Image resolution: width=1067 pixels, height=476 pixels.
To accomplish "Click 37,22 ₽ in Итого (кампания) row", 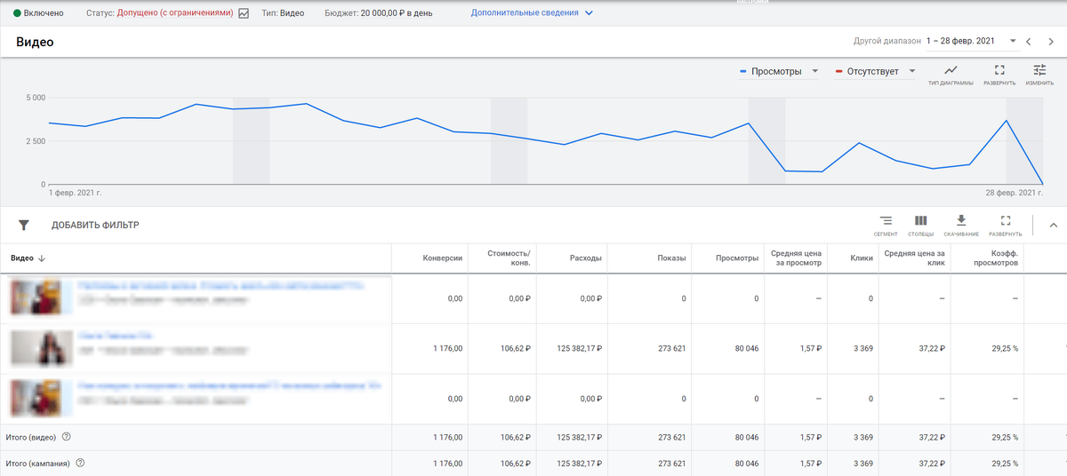I will 933,463.
